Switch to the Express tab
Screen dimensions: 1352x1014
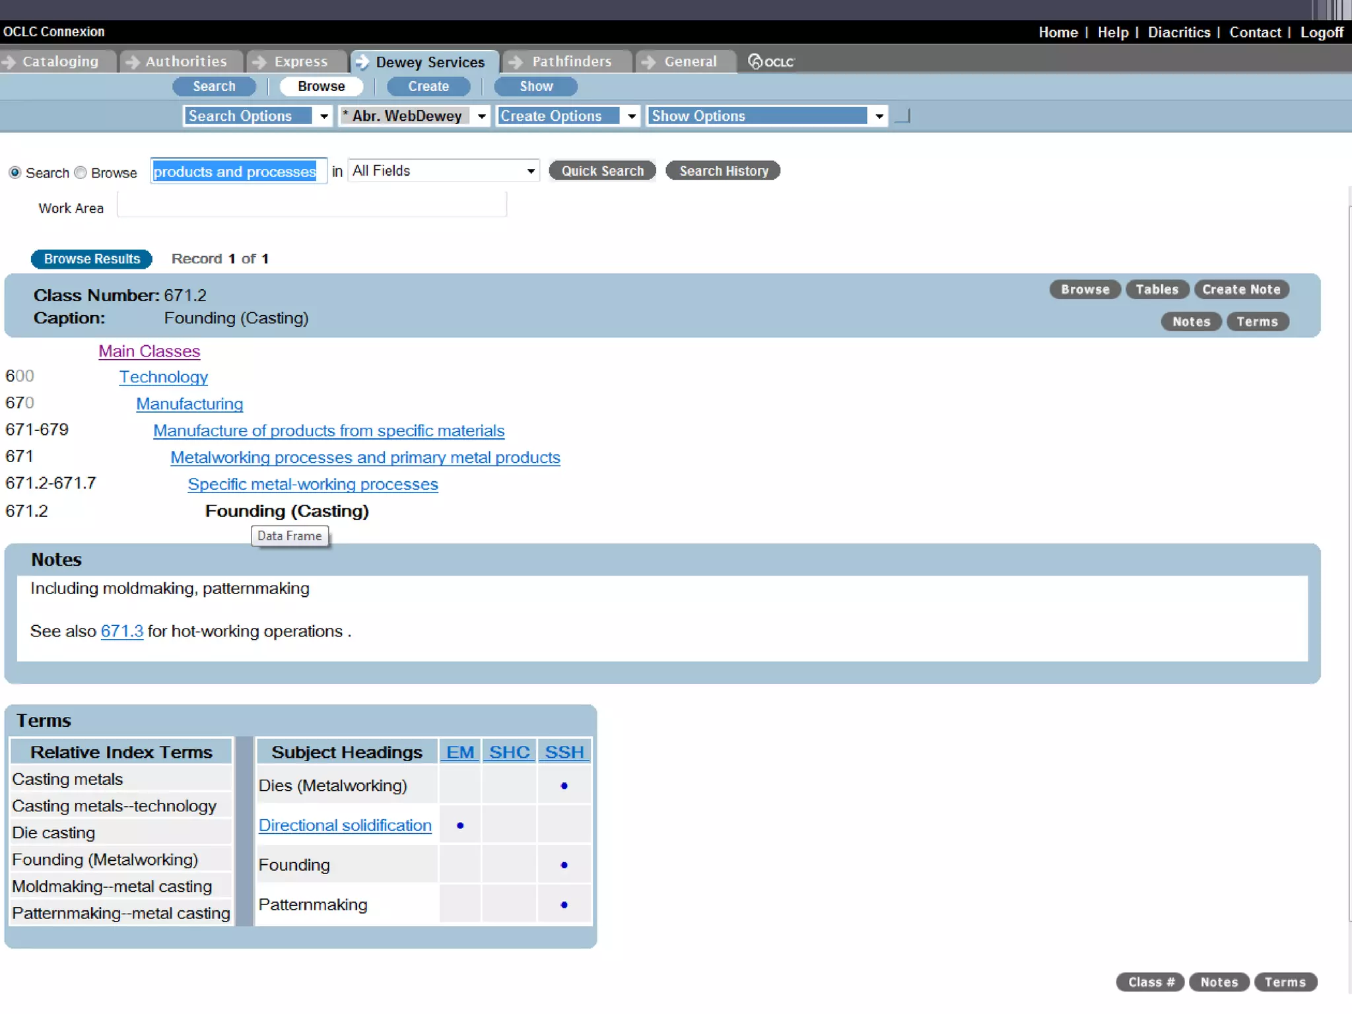coord(300,61)
